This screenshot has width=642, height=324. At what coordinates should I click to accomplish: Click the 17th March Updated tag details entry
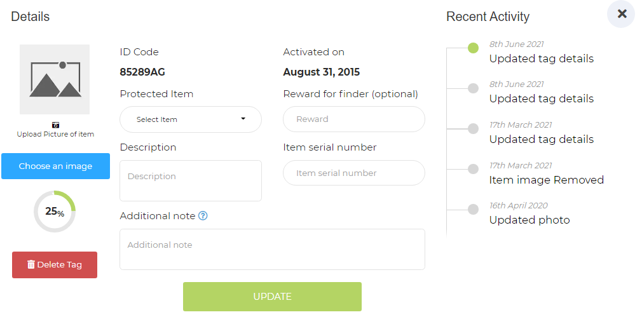click(541, 139)
